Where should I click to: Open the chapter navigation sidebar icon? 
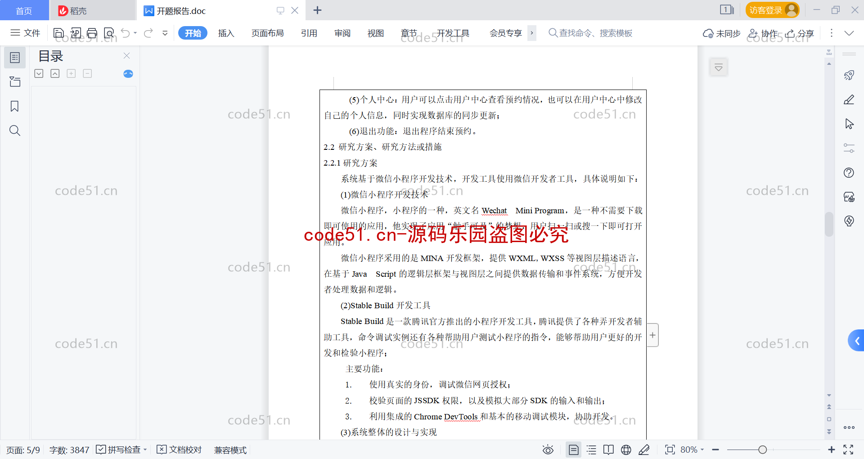tap(15, 81)
